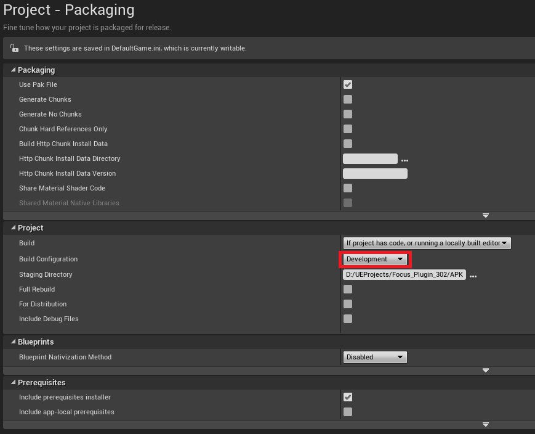Uncheck Include prerequisites installer
535x434 pixels.
[x=348, y=397]
